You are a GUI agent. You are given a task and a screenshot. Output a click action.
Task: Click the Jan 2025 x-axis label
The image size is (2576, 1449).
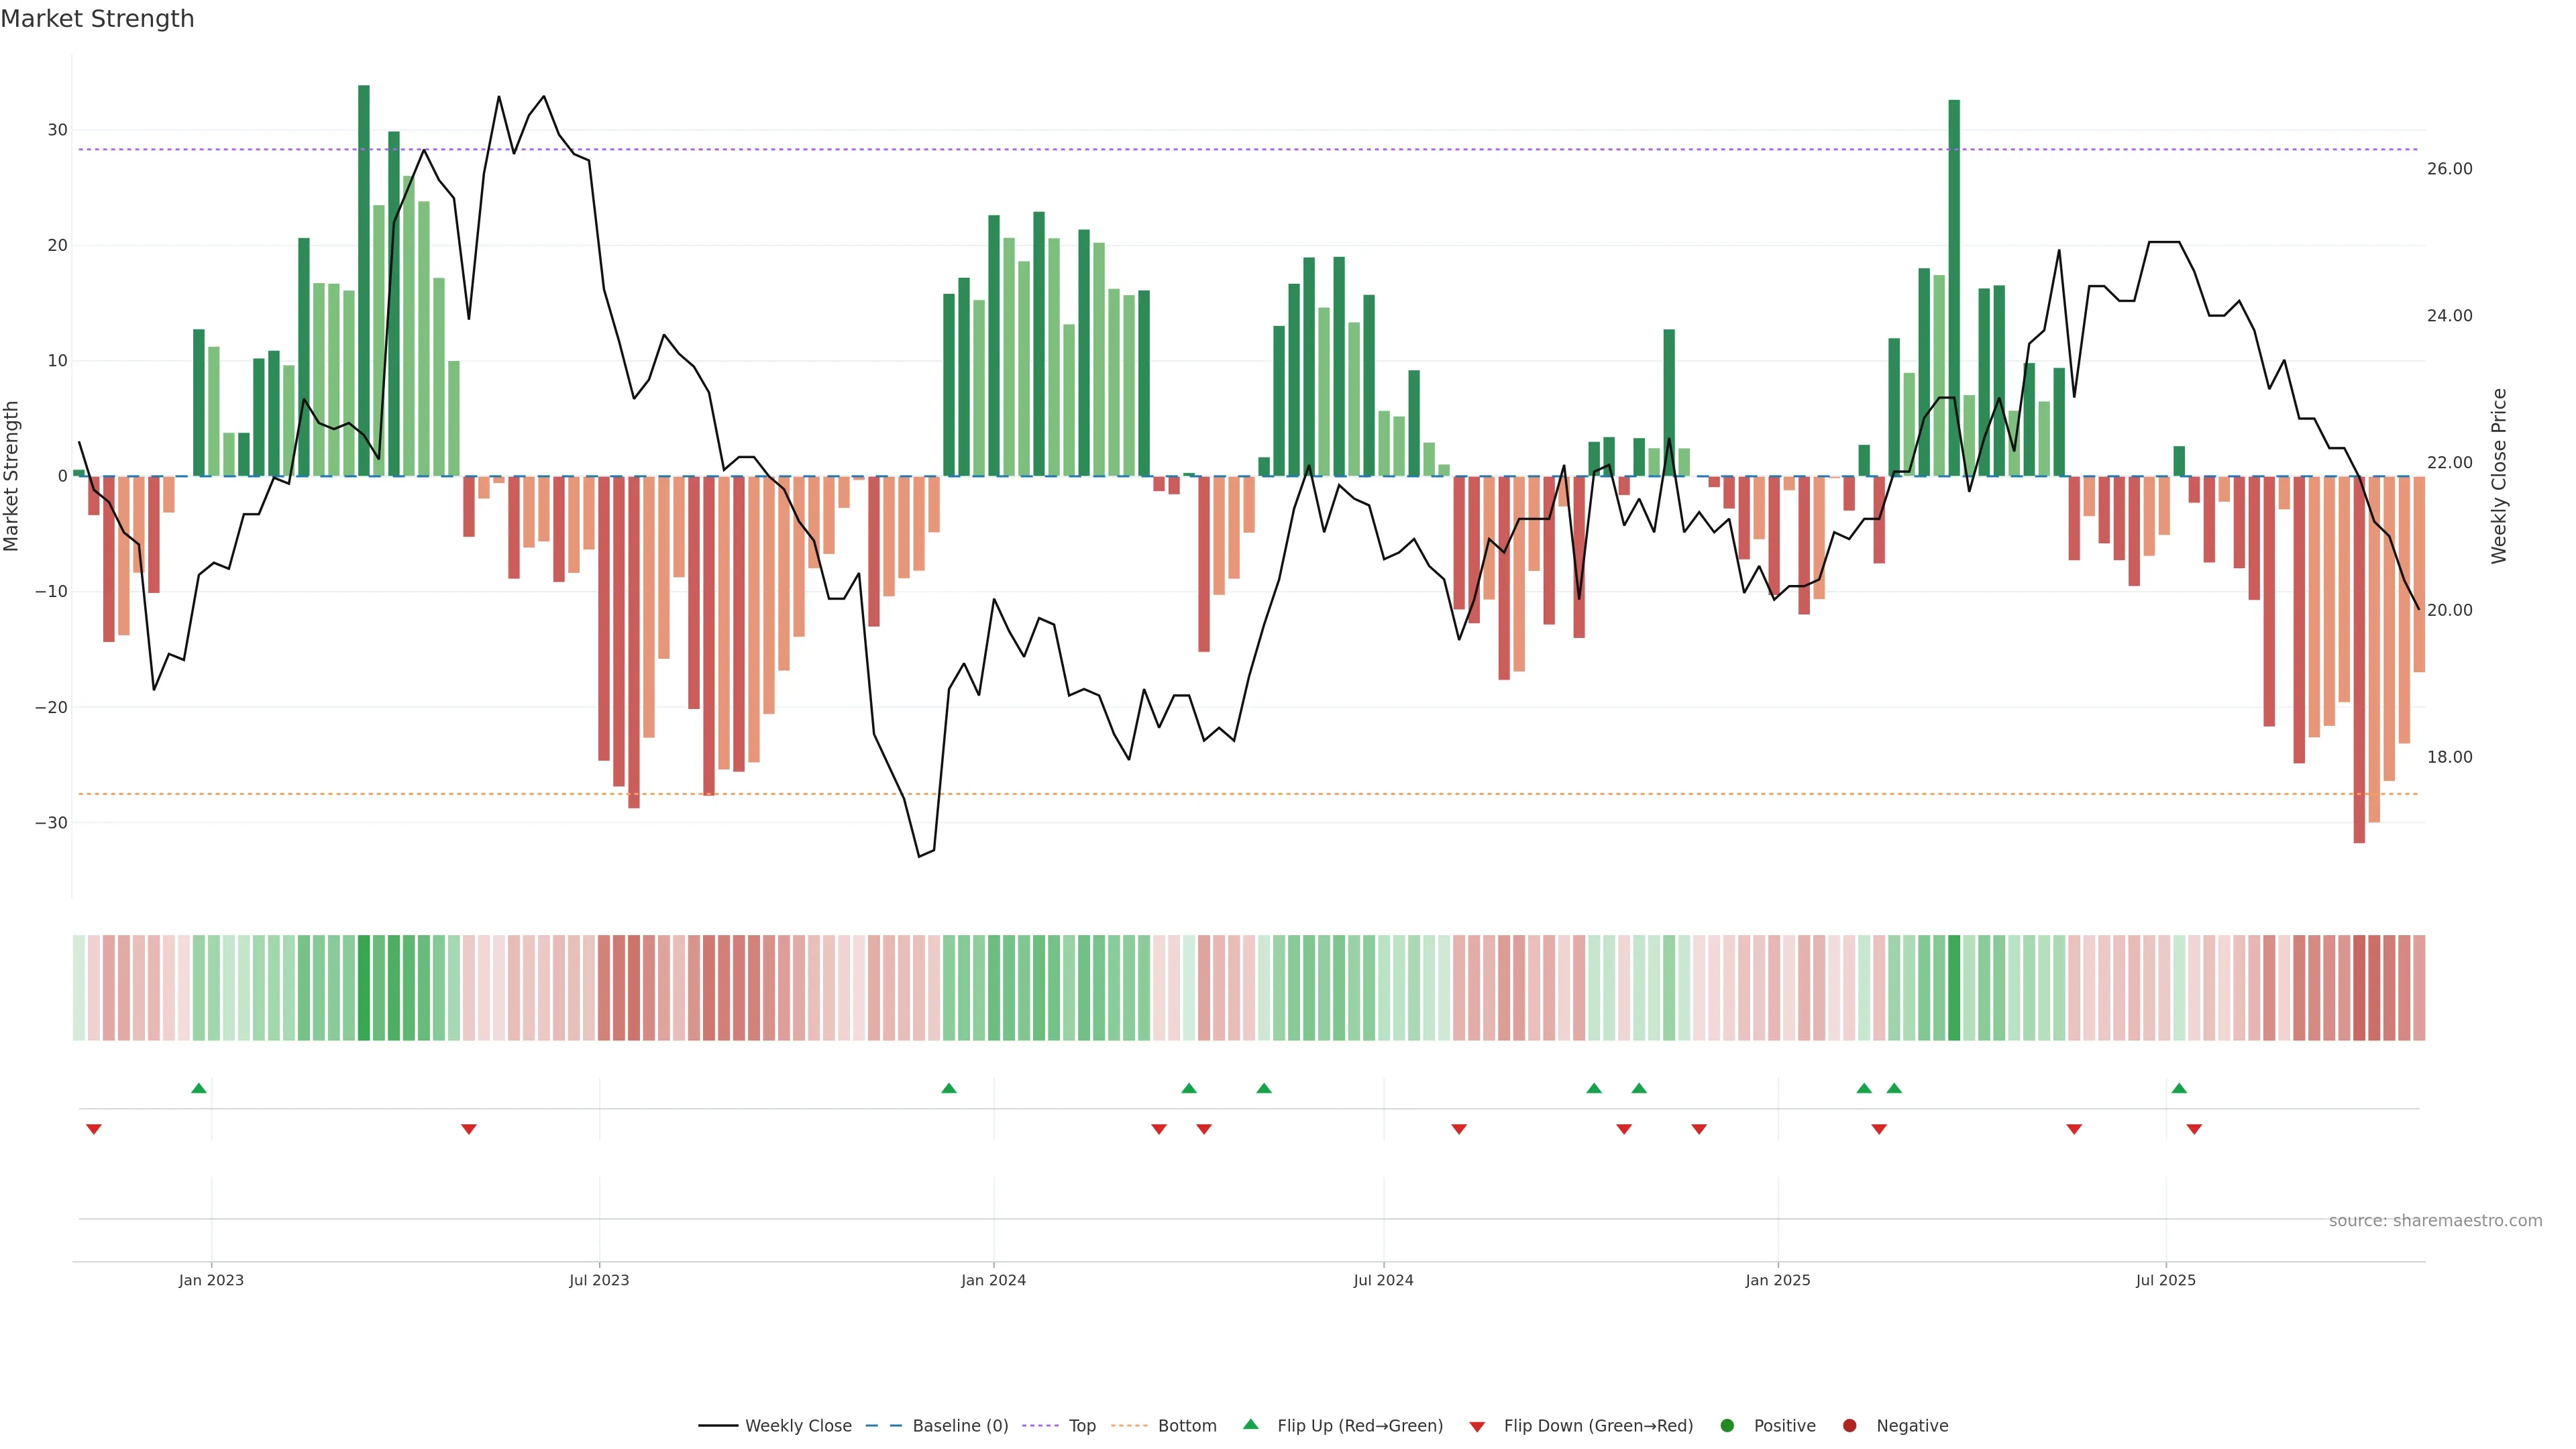pyautogui.click(x=1777, y=1280)
